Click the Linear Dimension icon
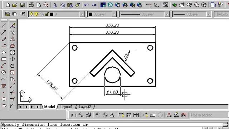 74,115
